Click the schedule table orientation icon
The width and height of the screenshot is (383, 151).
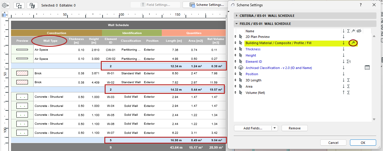pos(5,14)
